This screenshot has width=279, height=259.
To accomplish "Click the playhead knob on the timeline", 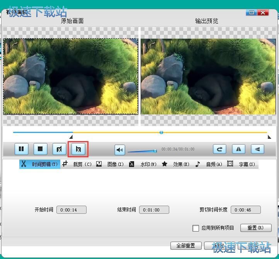I will click(162, 132).
